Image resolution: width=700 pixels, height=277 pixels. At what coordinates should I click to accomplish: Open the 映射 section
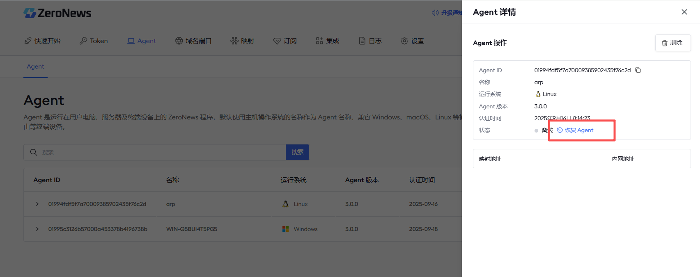242,41
